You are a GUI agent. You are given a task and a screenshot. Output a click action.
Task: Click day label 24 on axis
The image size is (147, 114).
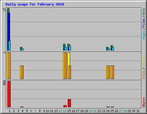coord(108,111)
